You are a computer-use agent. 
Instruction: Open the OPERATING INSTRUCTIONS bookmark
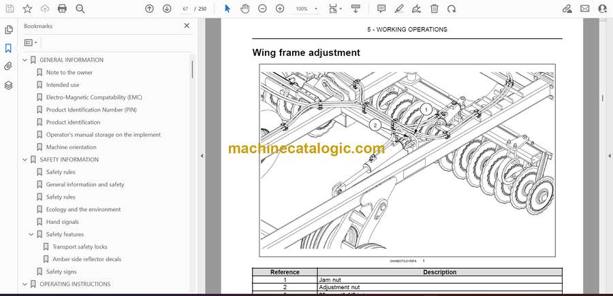coord(75,284)
